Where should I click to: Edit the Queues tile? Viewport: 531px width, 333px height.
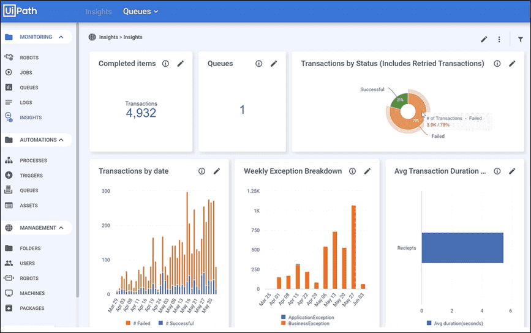[274, 63]
